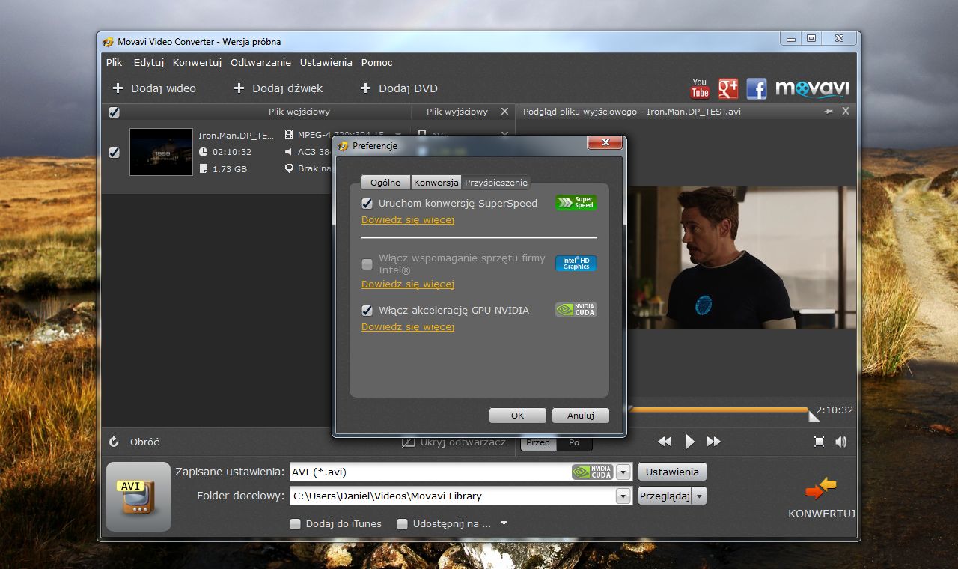Click the Intel HD Graphics badge
This screenshot has width=958, height=569.
pos(576,264)
